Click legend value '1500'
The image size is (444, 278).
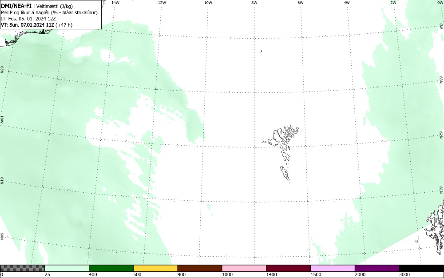(x=316, y=274)
